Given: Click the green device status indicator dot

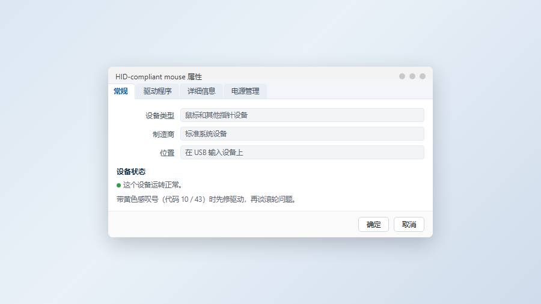Looking at the screenshot, I should click(118, 186).
